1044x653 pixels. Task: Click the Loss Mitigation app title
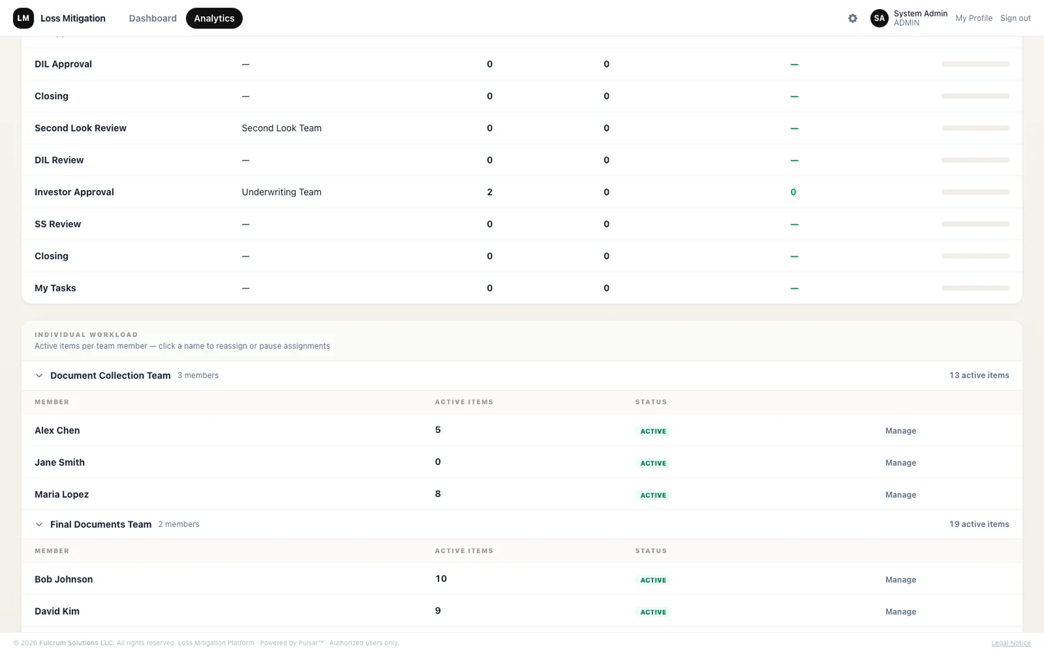click(x=73, y=18)
